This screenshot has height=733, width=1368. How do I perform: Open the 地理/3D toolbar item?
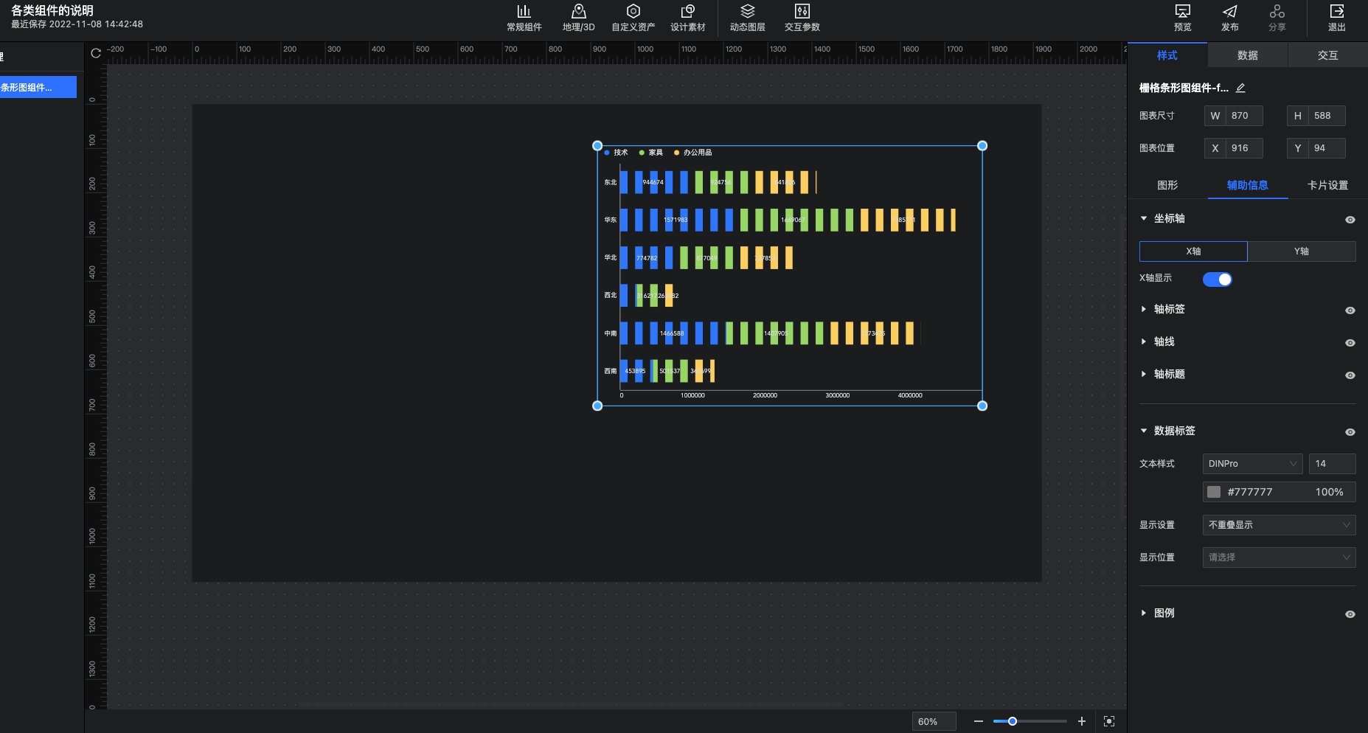578,18
